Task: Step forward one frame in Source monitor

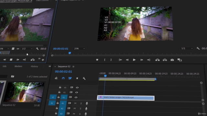Action: 18,60
